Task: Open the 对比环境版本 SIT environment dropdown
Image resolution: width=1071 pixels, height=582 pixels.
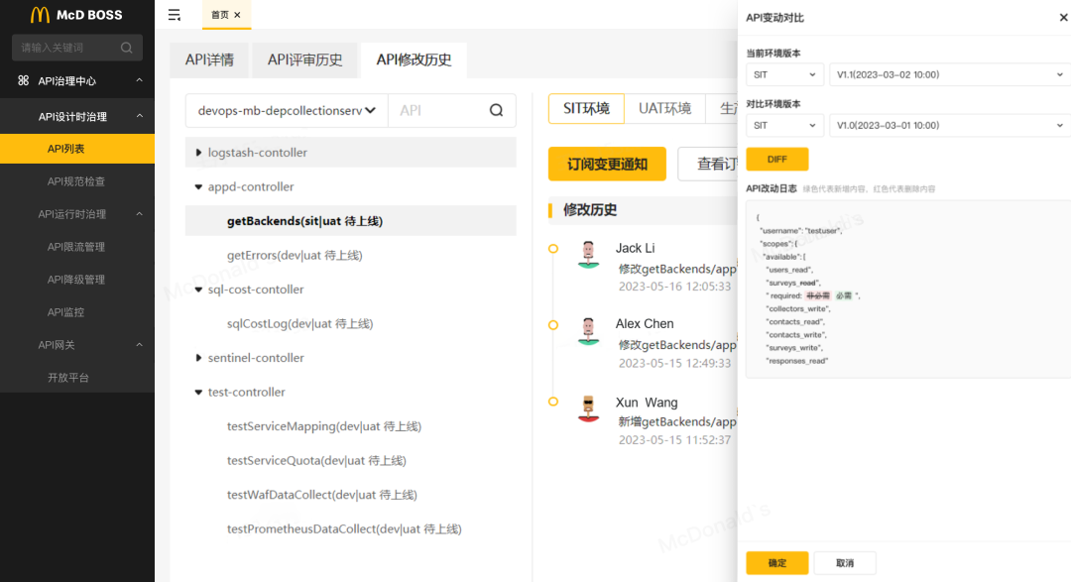Action: click(x=784, y=126)
